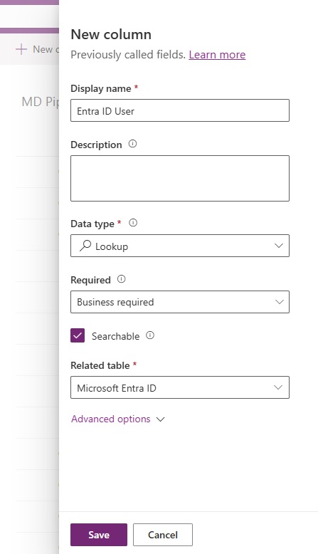The image size is (318, 554).
Task: Open the Learn more link
Action: click(x=217, y=55)
